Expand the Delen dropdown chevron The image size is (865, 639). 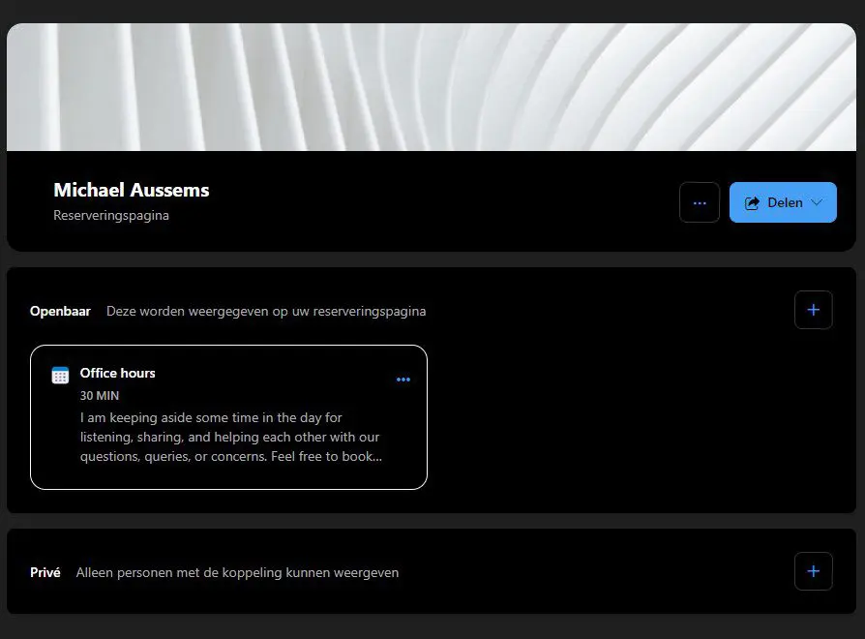pos(817,203)
